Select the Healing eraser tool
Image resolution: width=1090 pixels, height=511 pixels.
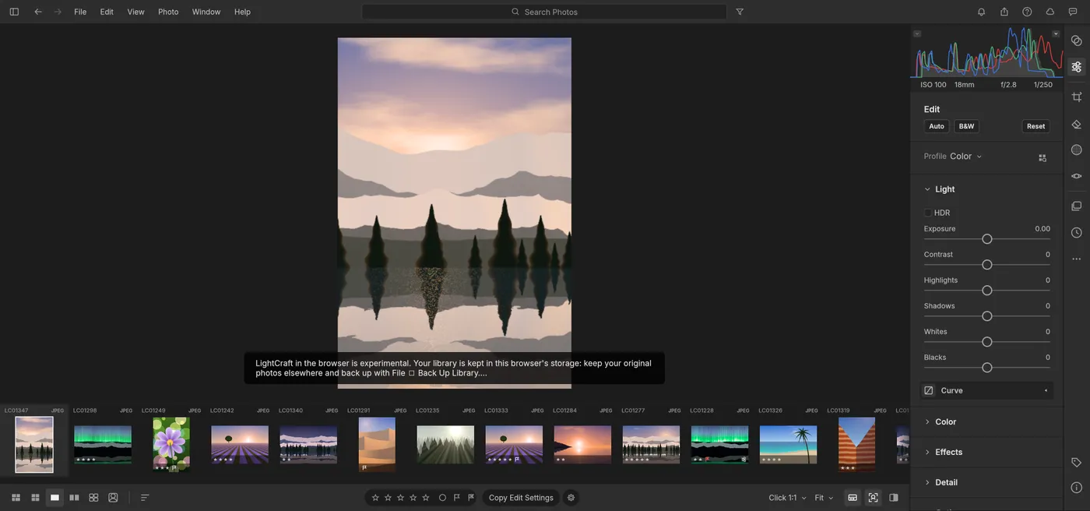1077,124
